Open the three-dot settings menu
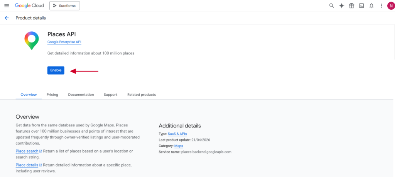This screenshot has width=395, height=177. tap(381, 5)
